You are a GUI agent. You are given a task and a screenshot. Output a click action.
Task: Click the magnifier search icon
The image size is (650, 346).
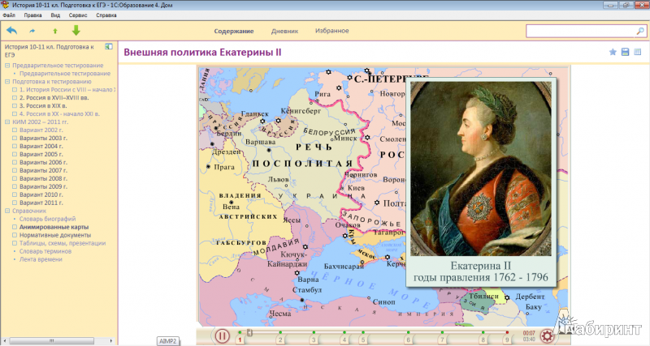click(x=640, y=31)
